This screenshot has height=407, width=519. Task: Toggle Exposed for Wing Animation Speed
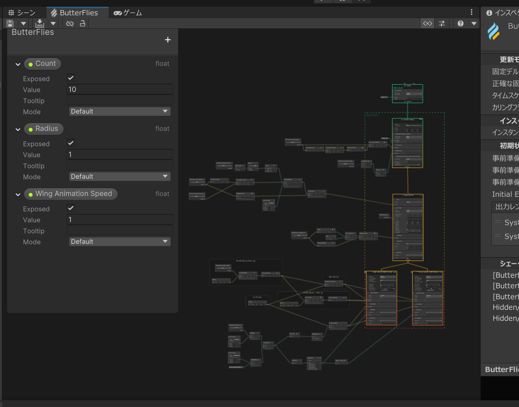71,208
